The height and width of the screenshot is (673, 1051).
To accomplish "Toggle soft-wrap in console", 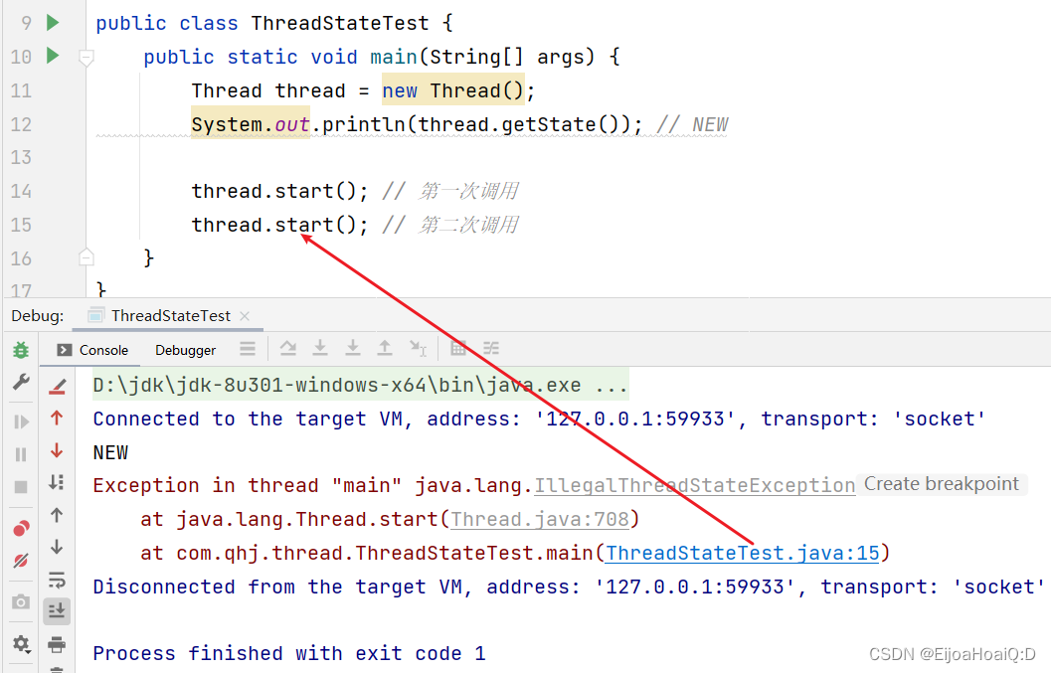I will (x=57, y=580).
